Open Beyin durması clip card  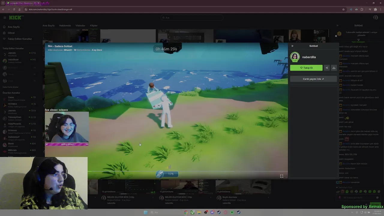click(x=243, y=192)
